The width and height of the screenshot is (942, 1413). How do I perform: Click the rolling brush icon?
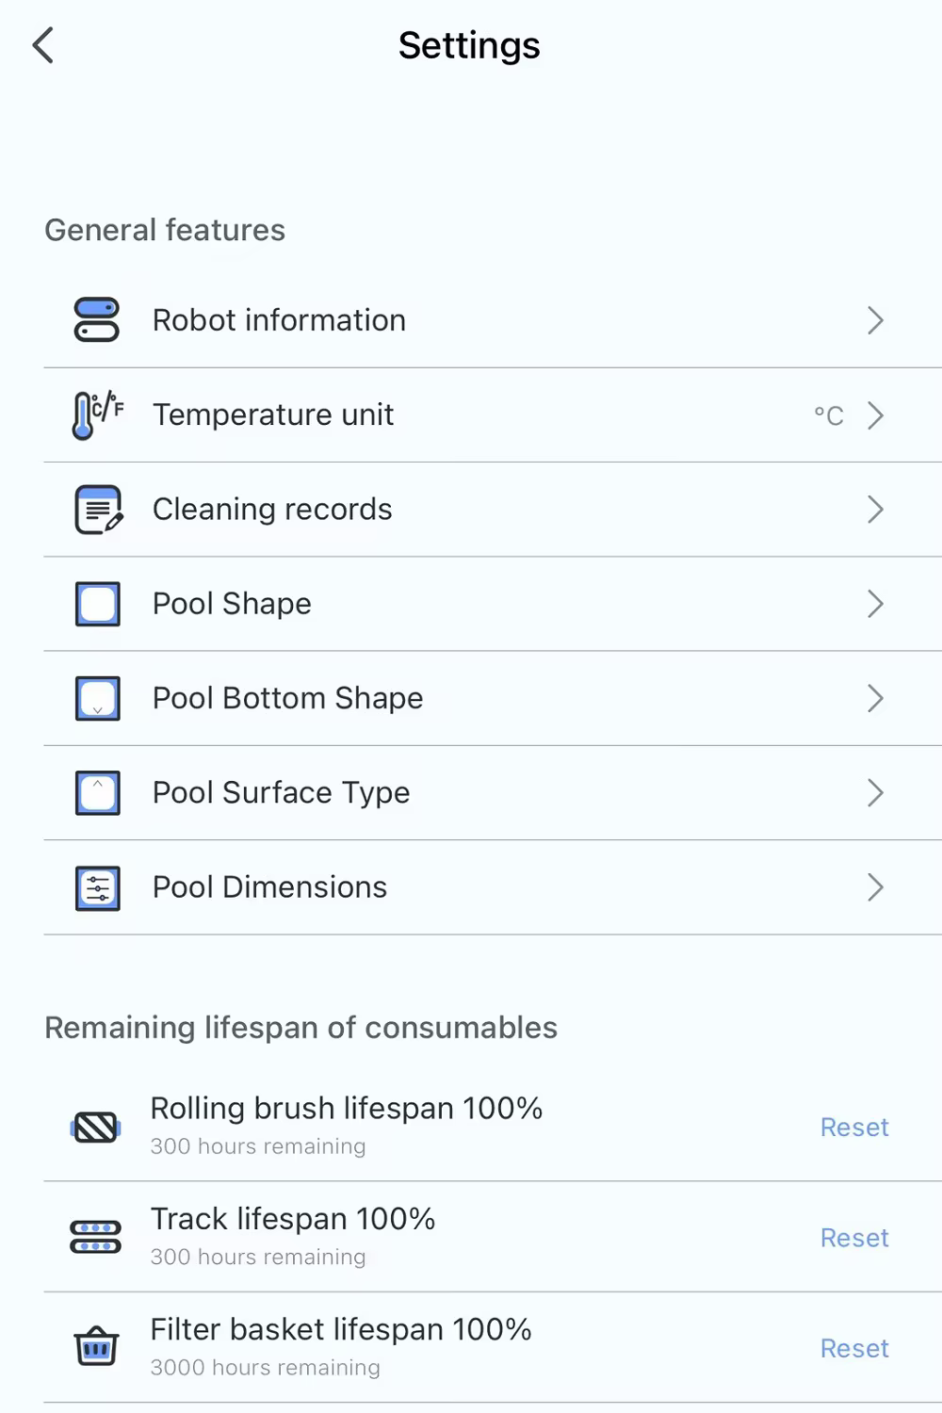(96, 1127)
